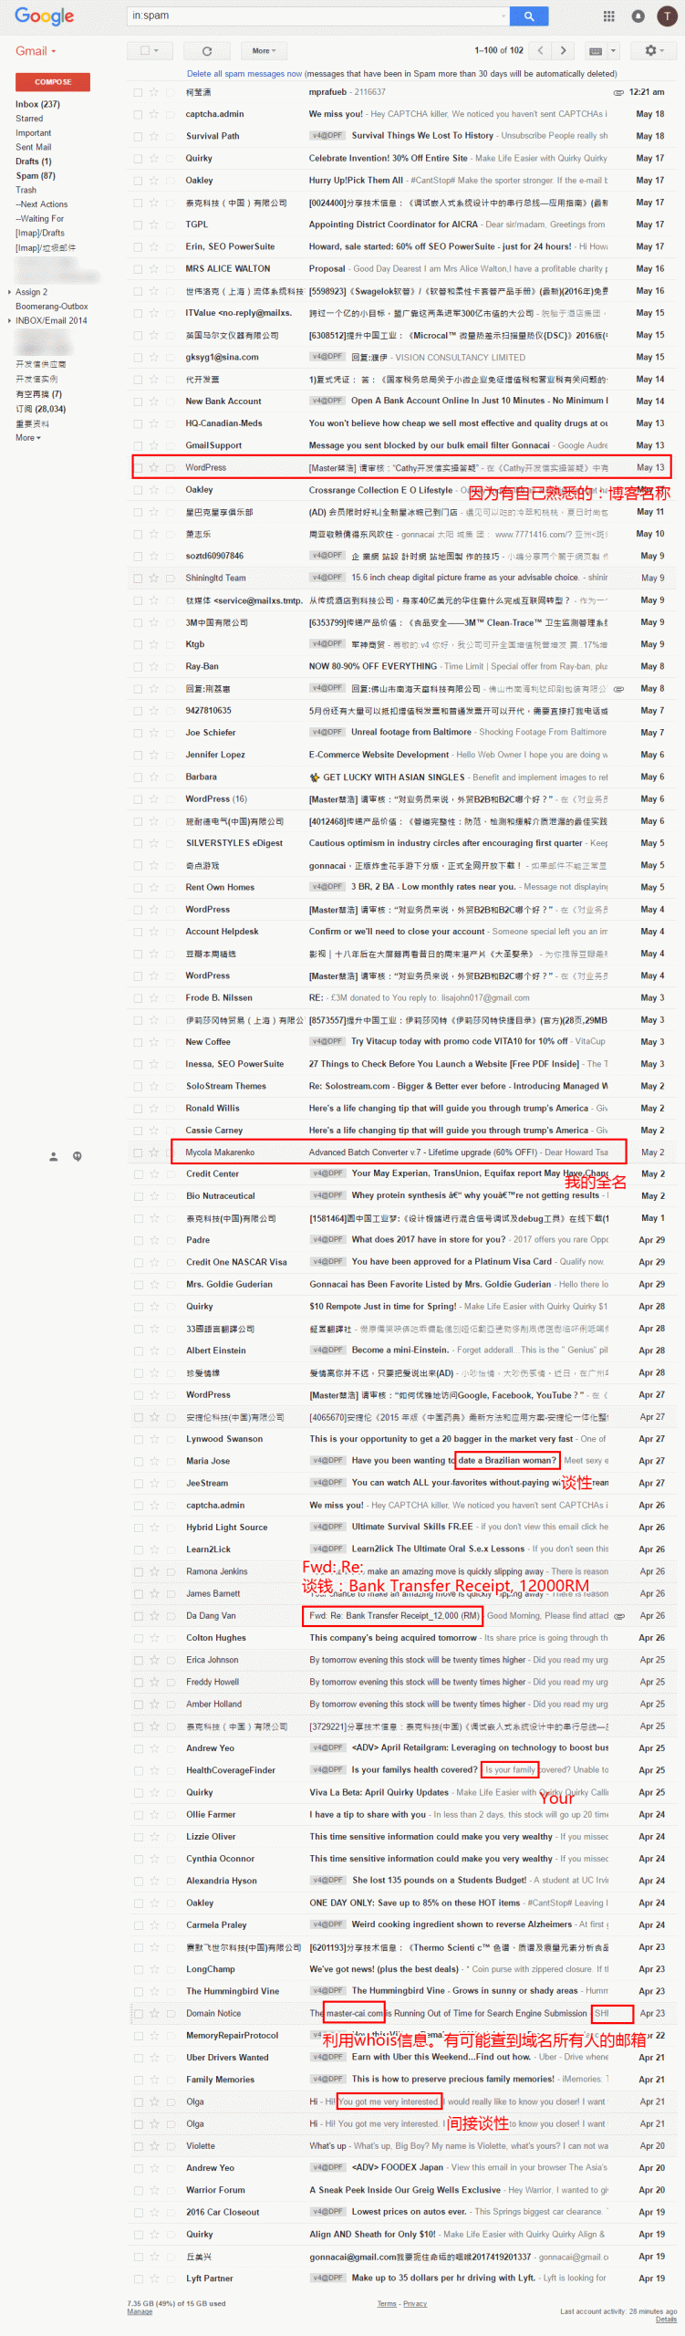
Task: Open the Gmail product dropdown
Action: coord(36,51)
